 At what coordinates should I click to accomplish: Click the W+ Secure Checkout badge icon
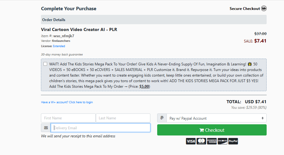(x=264, y=8)
